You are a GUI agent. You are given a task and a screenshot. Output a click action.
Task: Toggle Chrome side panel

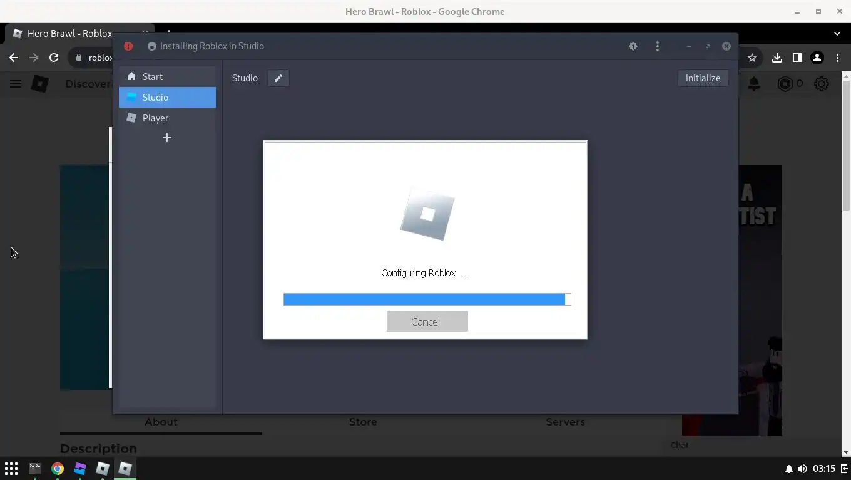tap(797, 57)
